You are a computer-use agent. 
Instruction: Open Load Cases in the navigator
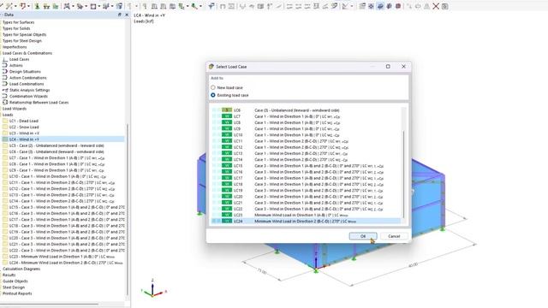tap(19, 59)
